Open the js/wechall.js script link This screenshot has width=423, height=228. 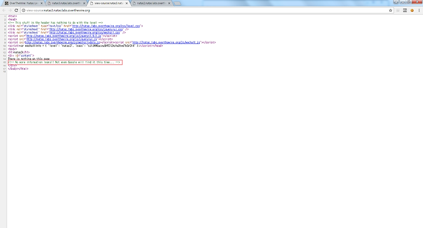coord(166,42)
